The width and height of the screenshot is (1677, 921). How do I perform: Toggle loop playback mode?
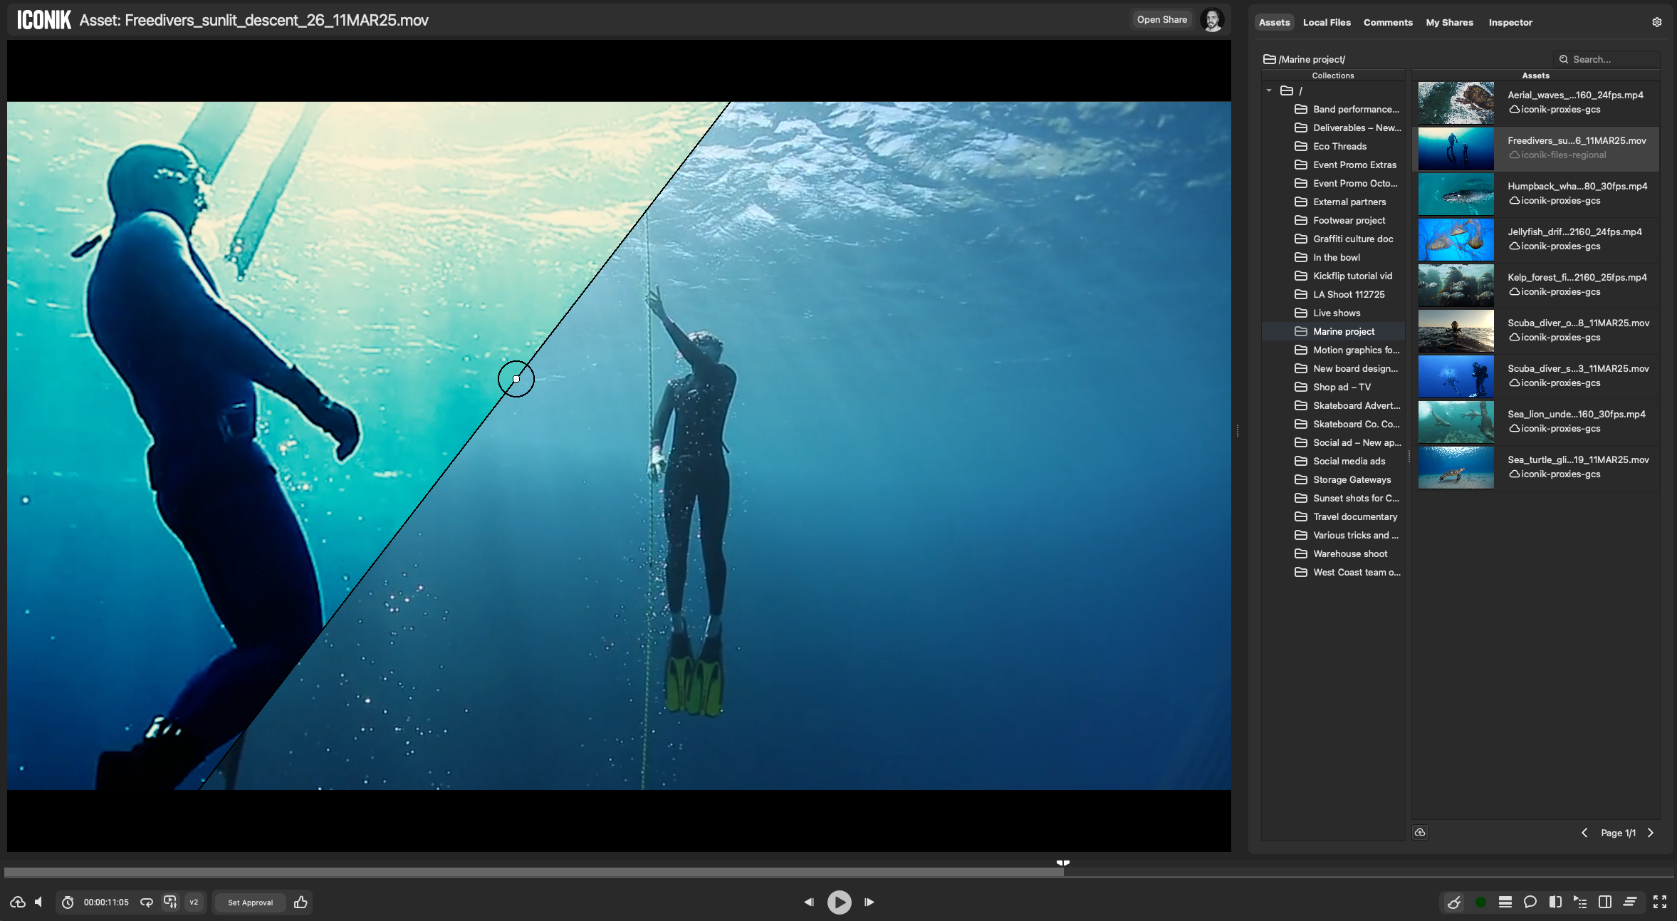click(x=147, y=902)
